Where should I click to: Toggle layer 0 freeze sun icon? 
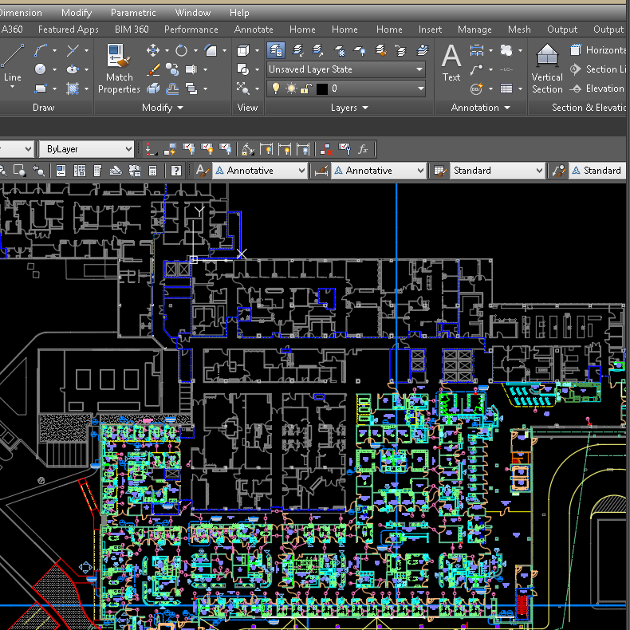pos(290,89)
